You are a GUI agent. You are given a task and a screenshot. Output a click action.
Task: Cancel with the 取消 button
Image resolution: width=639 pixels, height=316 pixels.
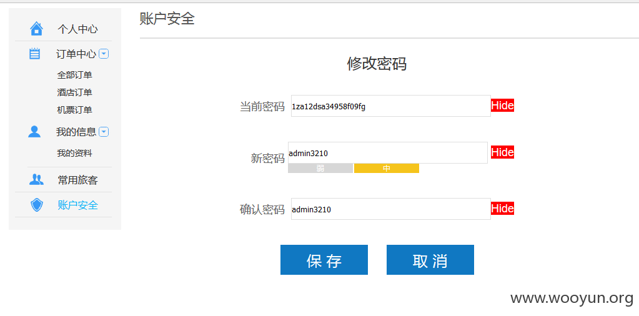pyautogui.click(x=430, y=260)
